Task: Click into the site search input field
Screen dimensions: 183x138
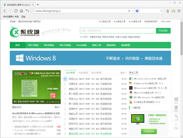Action: 118,31
